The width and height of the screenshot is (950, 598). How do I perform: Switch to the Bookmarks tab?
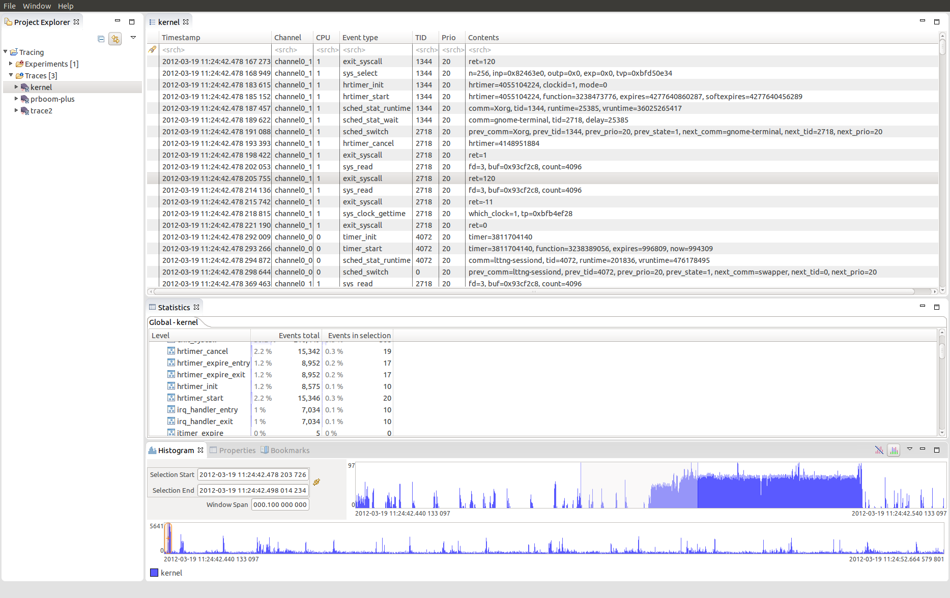pos(285,451)
